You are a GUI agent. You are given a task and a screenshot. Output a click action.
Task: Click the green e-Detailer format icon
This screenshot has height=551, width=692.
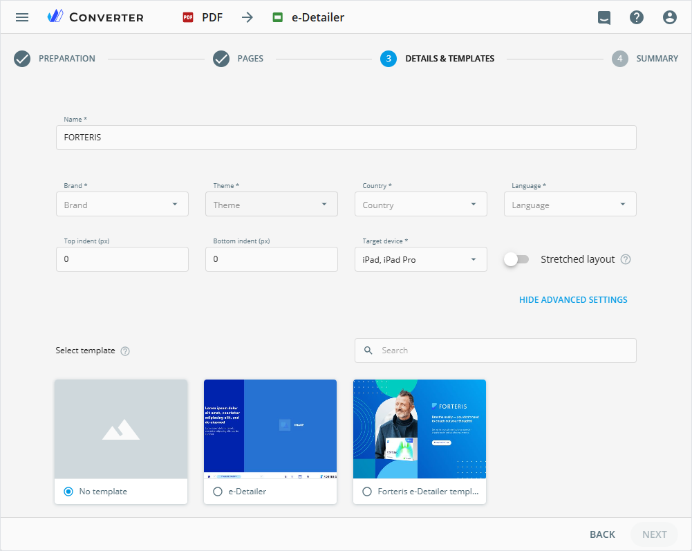pos(278,18)
